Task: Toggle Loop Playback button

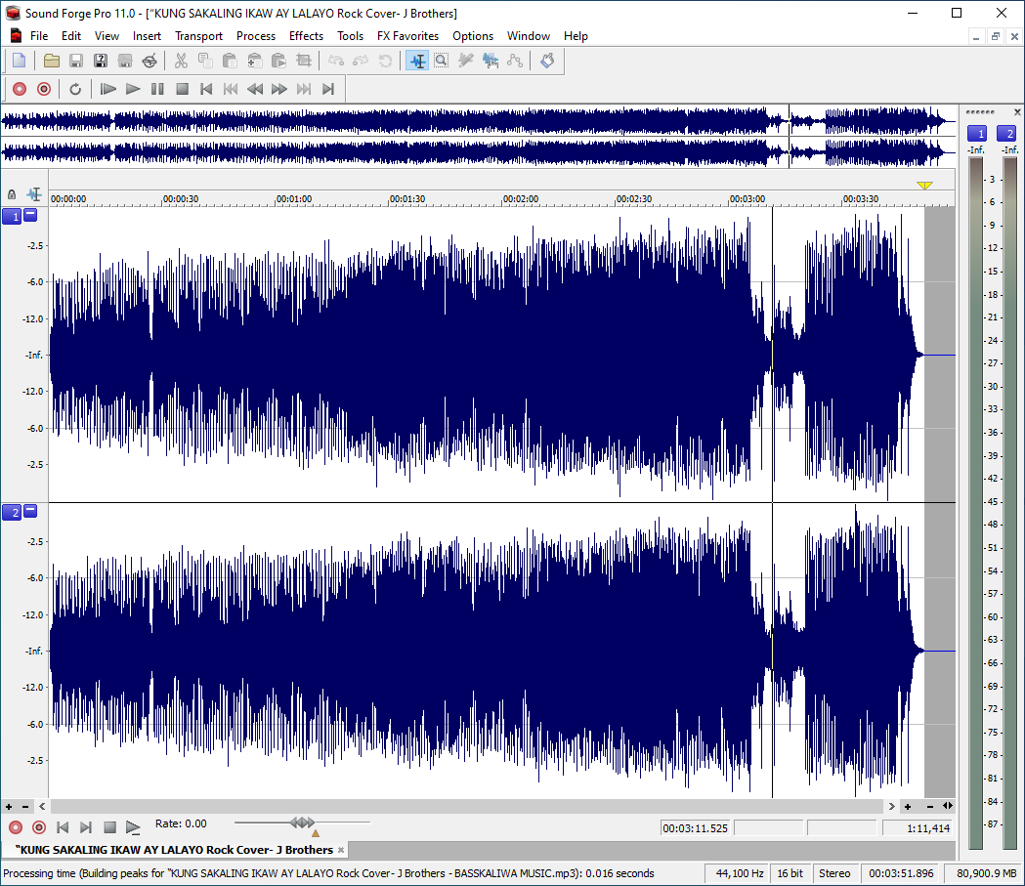Action: (x=76, y=89)
